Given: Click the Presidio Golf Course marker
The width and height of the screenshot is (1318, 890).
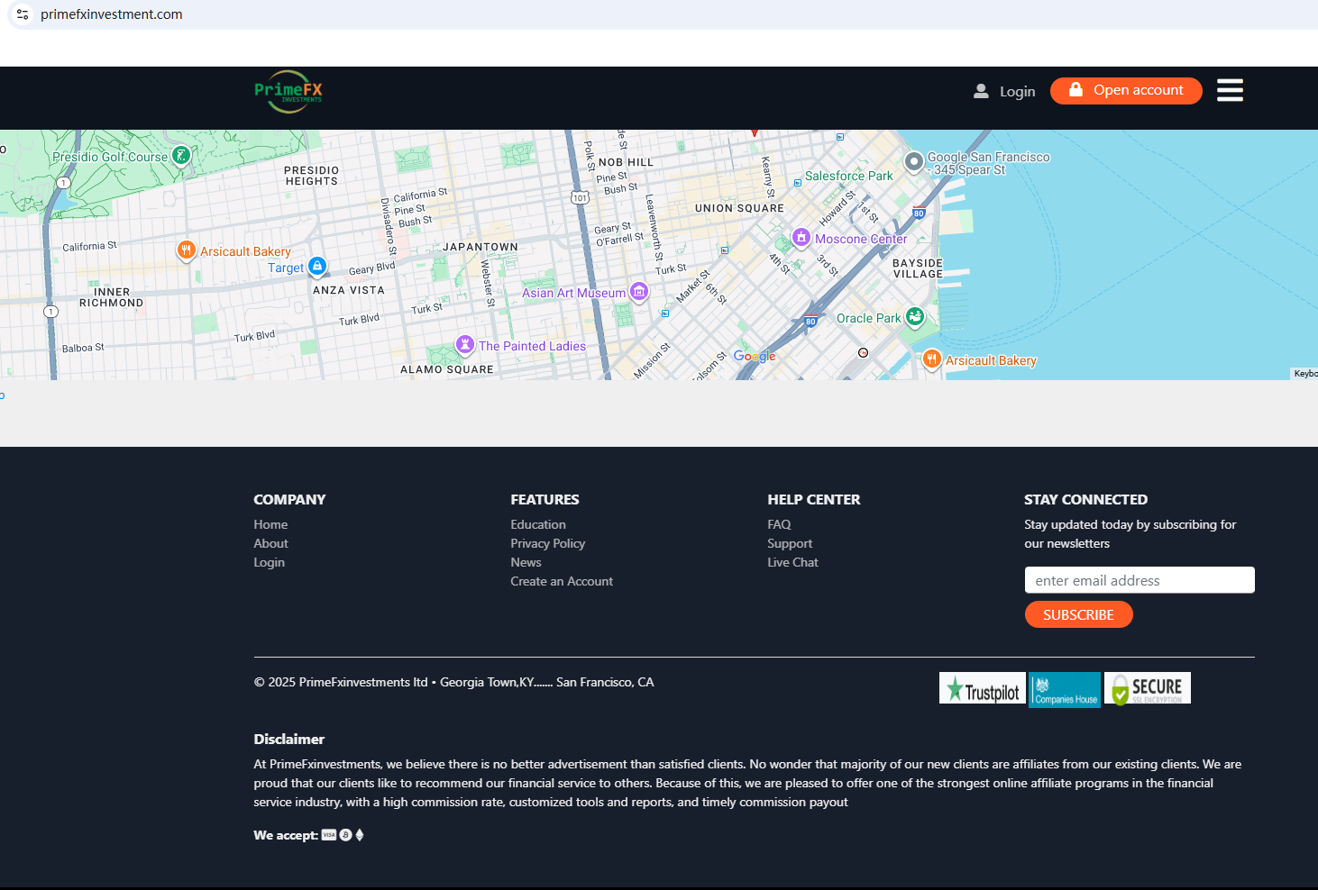Looking at the screenshot, I should coord(181,156).
